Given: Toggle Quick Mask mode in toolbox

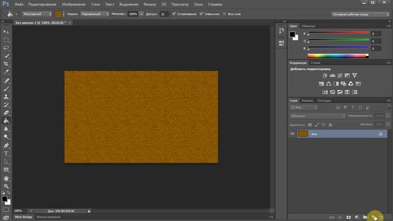Looking at the screenshot, I should 6,209.
